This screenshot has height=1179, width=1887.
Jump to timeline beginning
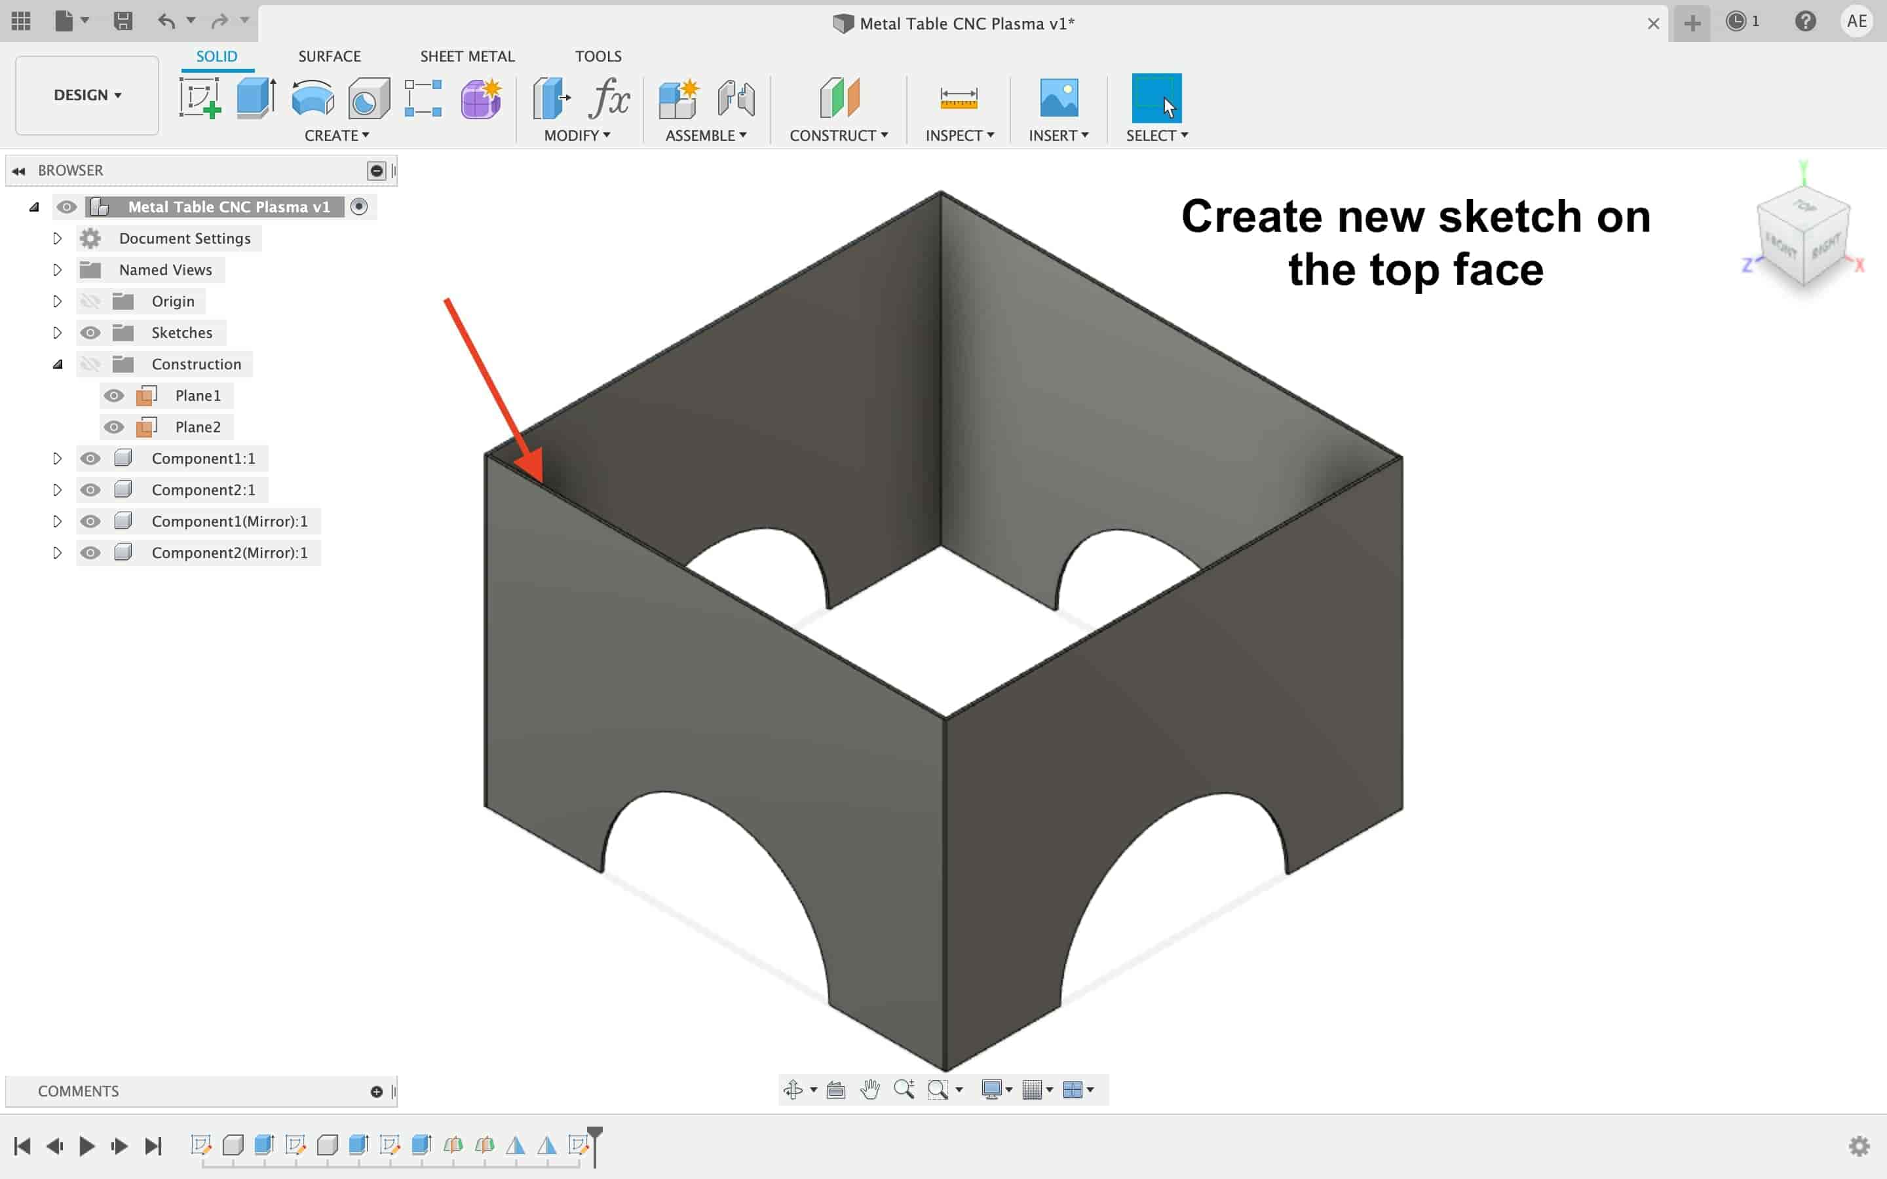tap(22, 1146)
